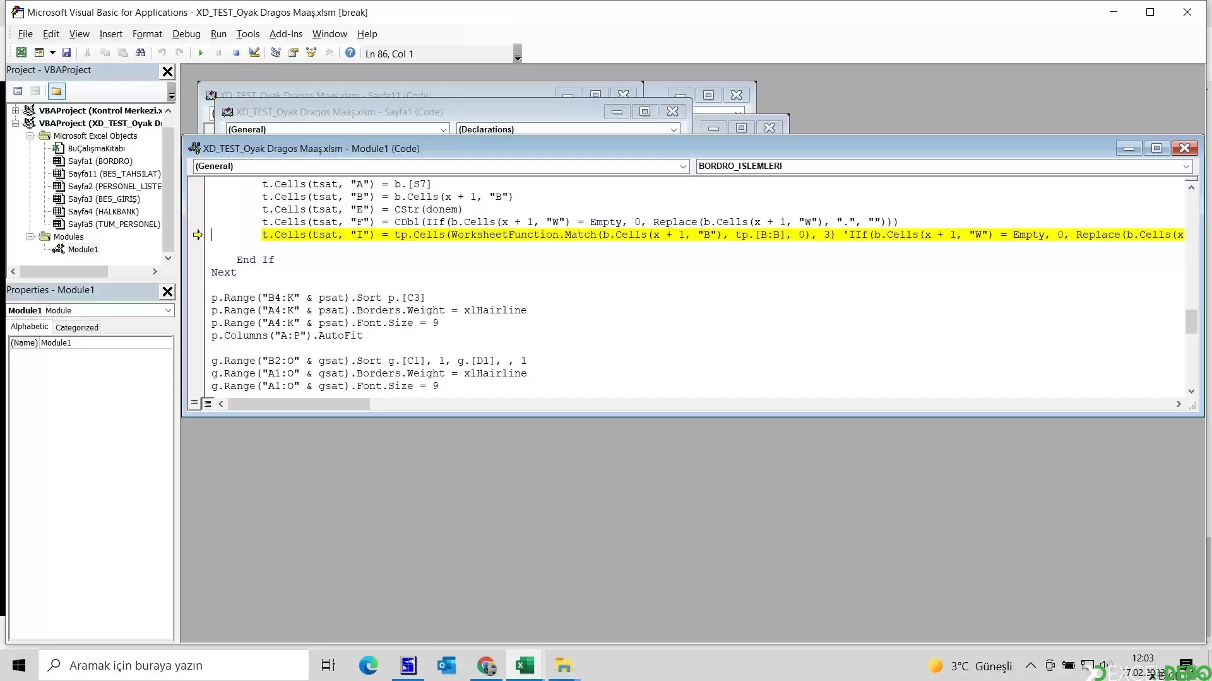Open the Debug menu
The height and width of the screenshot is (681, 1212).
coord(186,34)
